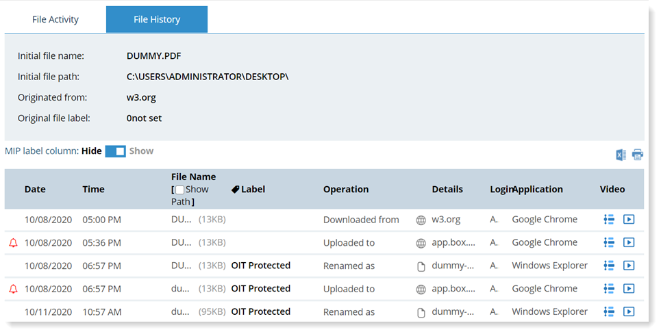The width and height of the screenshot is (661, 334).
Task: Click alert bell on 05:36 PM upload row
Action: pos(13,242)
